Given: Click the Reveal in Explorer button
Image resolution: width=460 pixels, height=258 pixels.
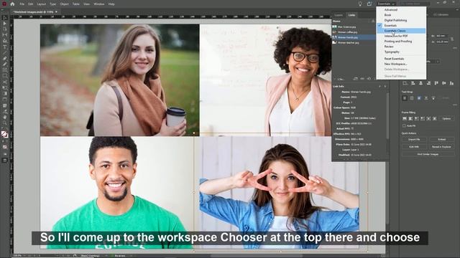Looking at the screenshot, I should 442,147.
